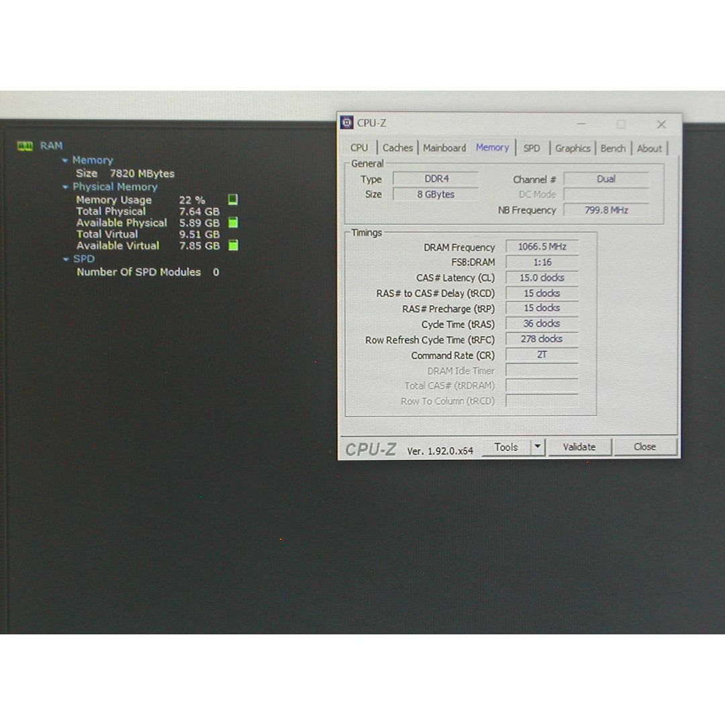
Task: Go to the Bench tab
Action: (613, 148)
